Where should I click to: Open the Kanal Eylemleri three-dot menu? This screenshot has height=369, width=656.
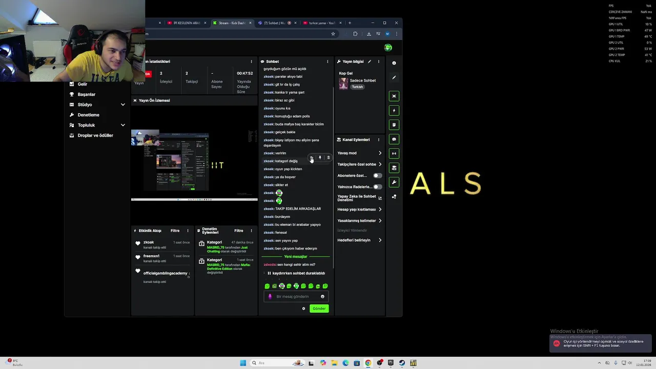(379, 140)
